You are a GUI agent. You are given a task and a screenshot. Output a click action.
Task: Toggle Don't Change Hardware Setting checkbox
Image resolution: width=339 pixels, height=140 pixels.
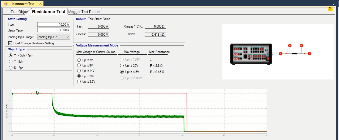pyautogui.click(x=10, y=43)
